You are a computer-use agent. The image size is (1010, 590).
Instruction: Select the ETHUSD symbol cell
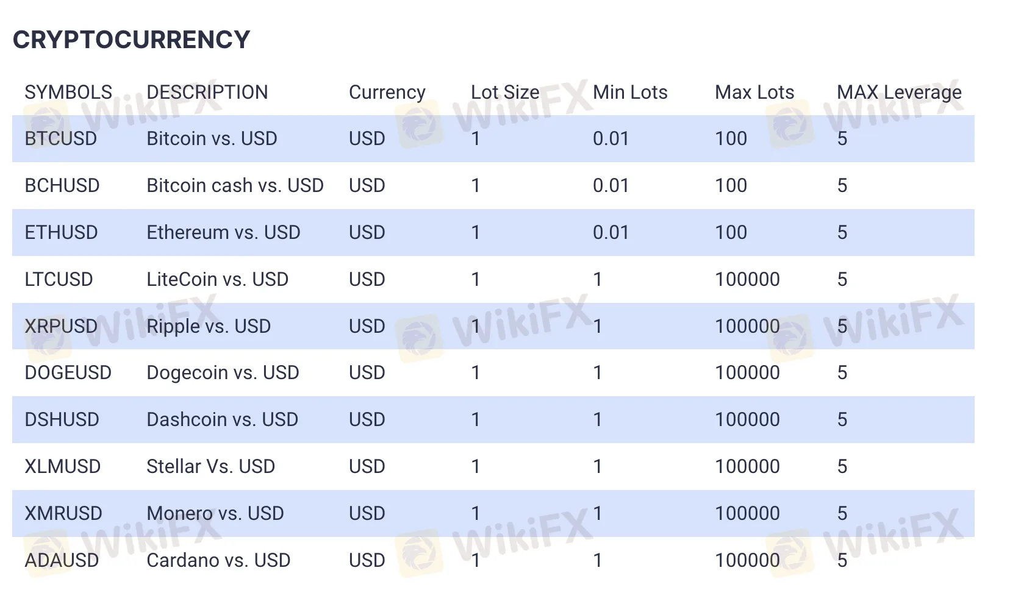tap(61, 232)
